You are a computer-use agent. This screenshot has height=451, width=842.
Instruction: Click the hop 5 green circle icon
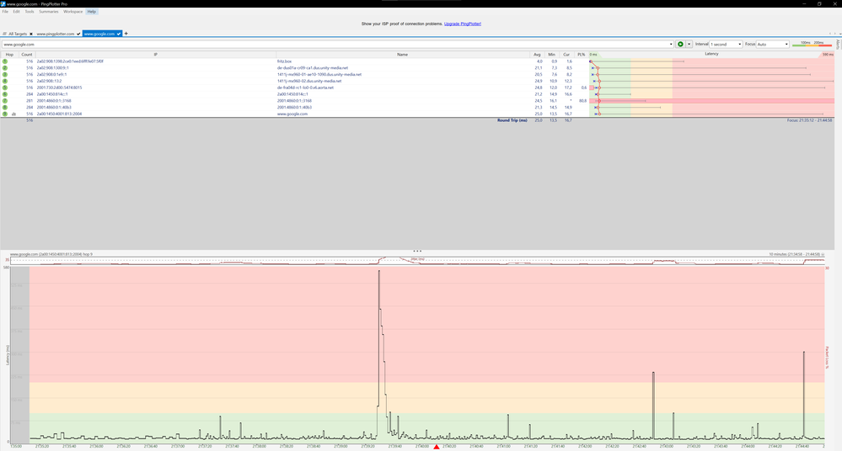click(x=5, y=88)
